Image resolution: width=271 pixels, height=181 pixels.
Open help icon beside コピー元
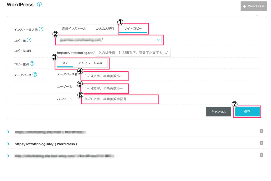(29, 40)
